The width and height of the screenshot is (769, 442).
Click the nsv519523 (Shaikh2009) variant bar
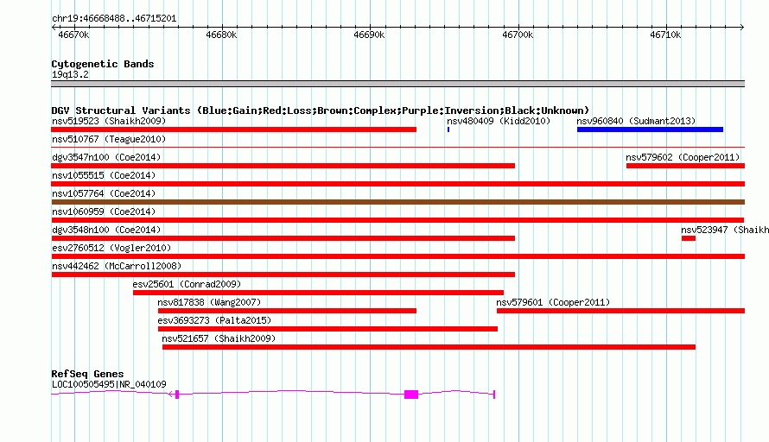[x=233, y=129]
